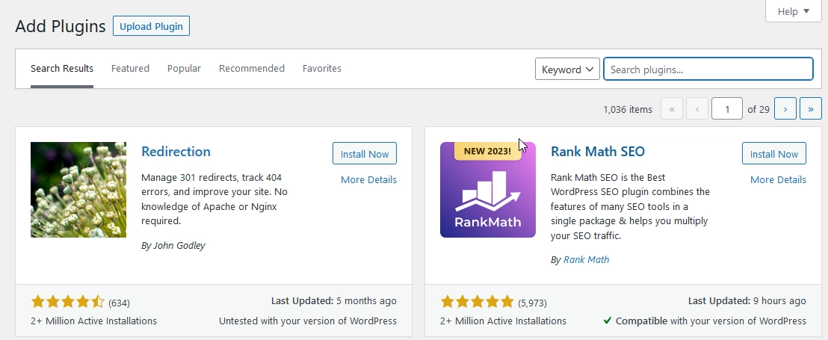This screenshot has width=828, height=340.
Task: Select the "By John Godley" author text
Action: pyautogui.click(x=173, y=246)
